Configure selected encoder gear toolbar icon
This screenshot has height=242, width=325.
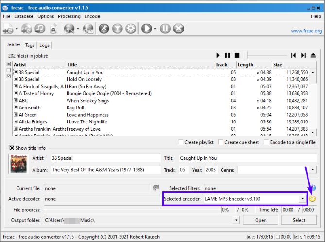131,29
